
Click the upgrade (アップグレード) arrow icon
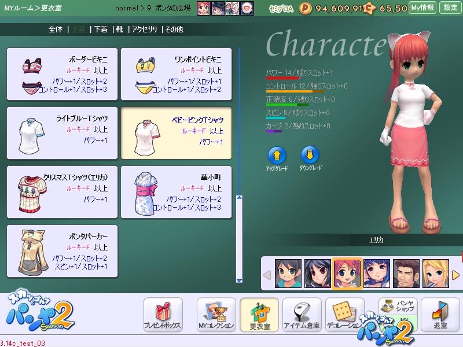[x=277, y=154]
